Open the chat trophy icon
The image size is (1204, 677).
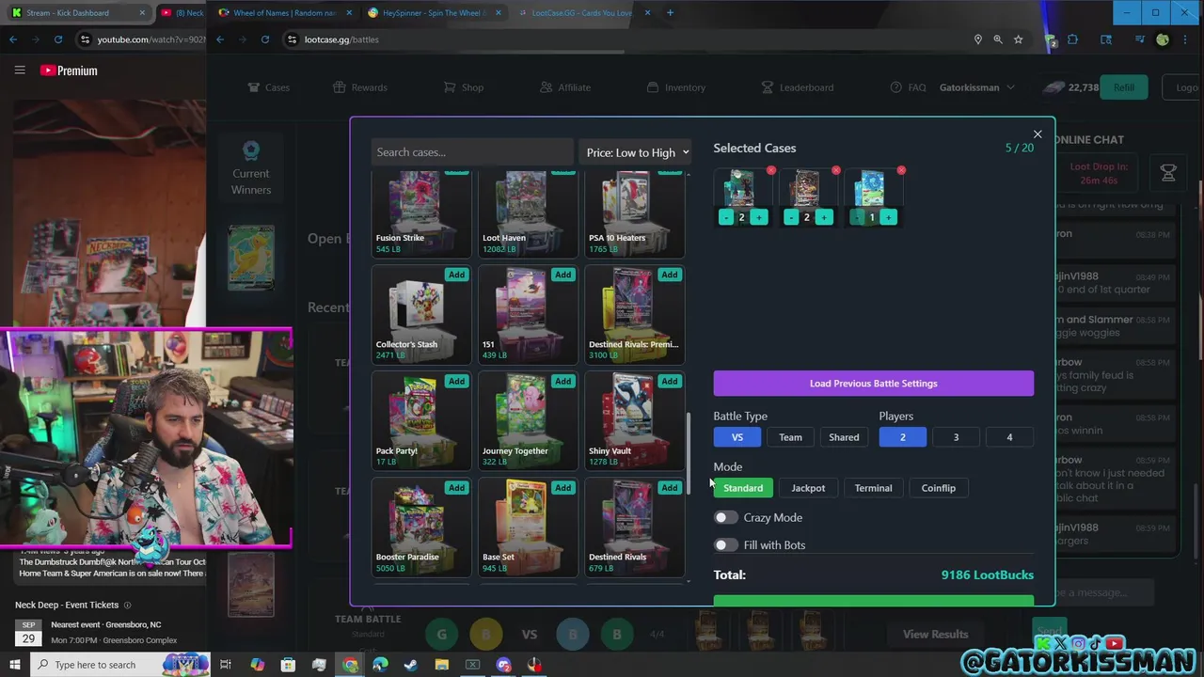click(x=1168, y=173)
